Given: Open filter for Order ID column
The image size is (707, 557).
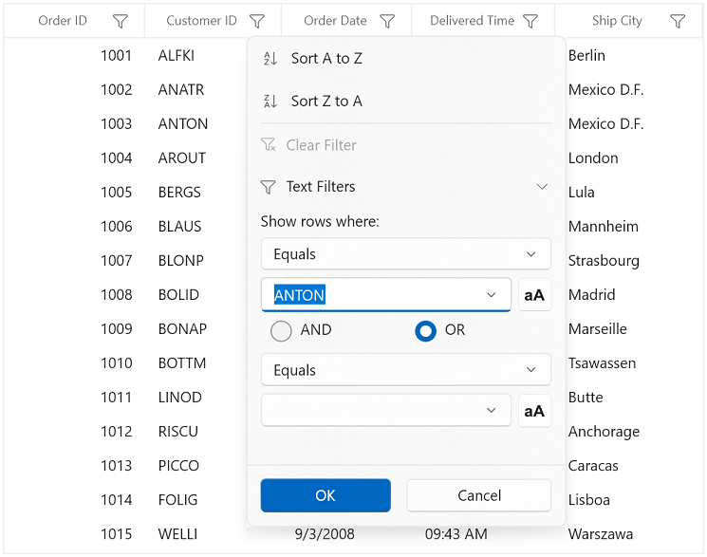Looking at the screenshot, I should pyautogui.click(x=120, y=21).
